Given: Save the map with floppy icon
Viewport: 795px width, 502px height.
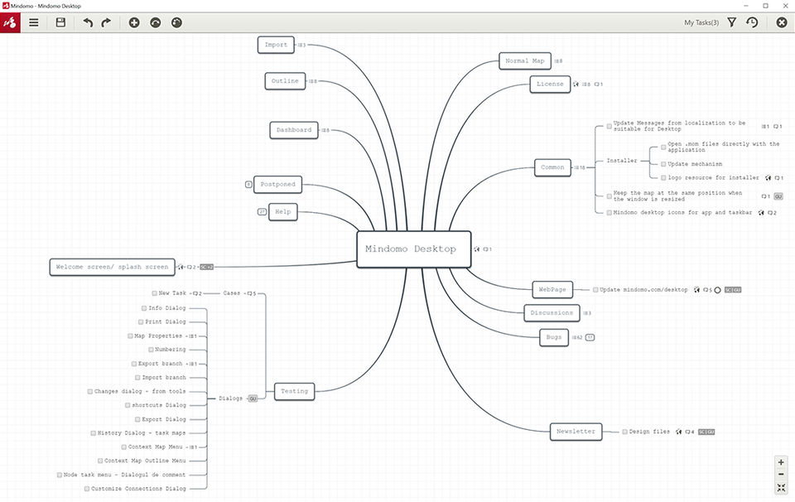Looking at the screenshot, I should click(60, 22).
